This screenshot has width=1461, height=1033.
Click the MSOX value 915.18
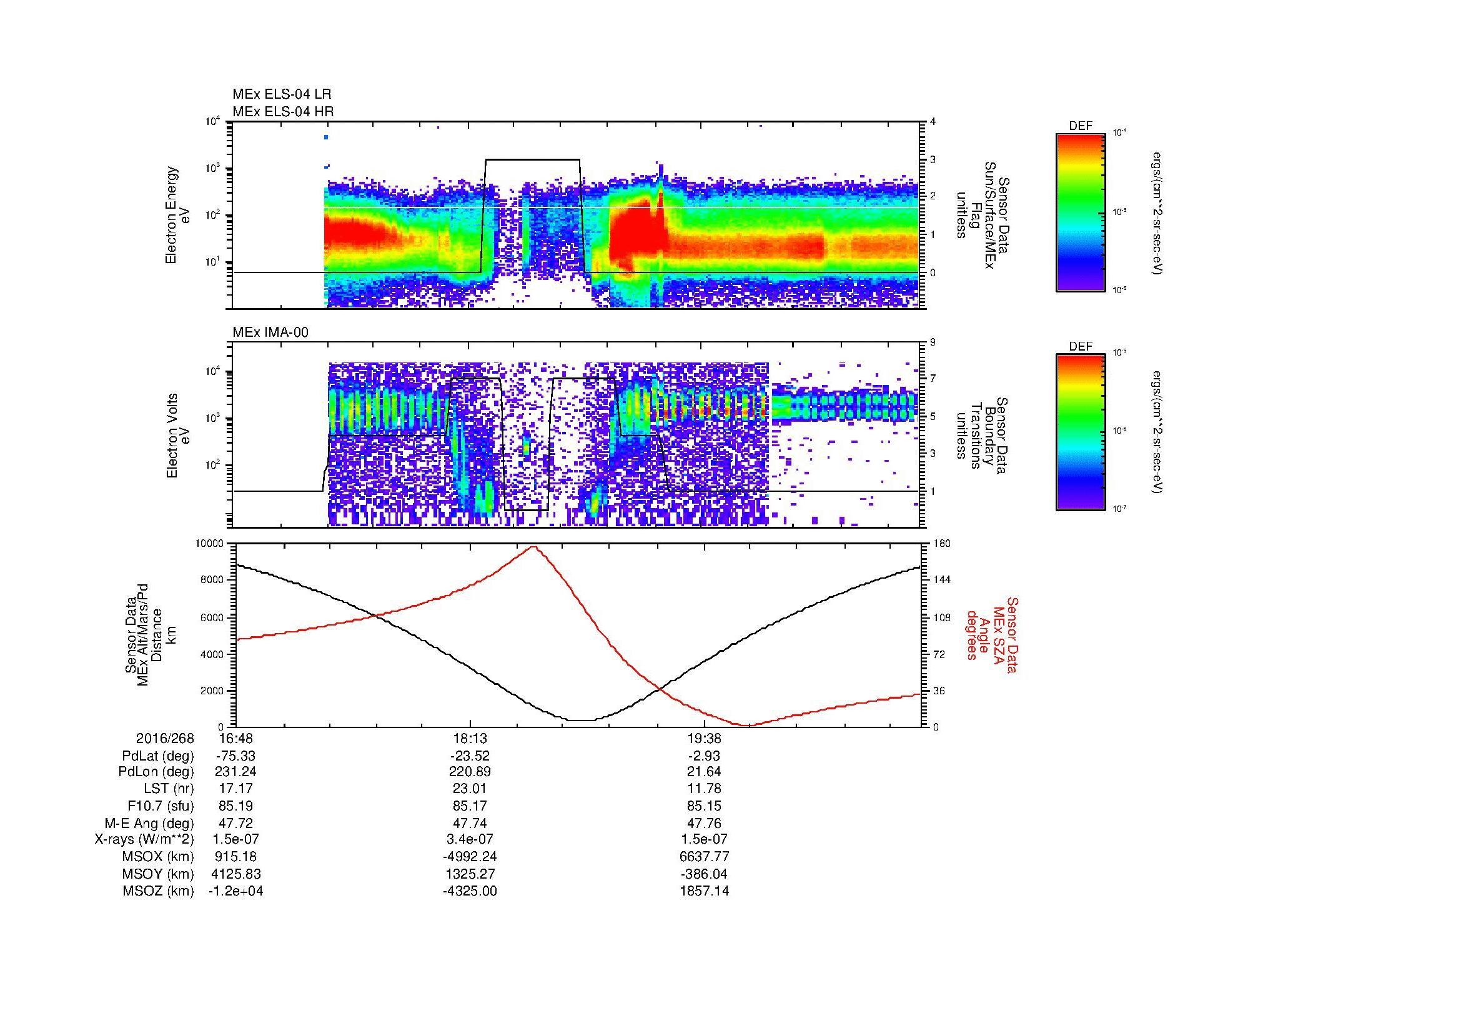(236, 857)
